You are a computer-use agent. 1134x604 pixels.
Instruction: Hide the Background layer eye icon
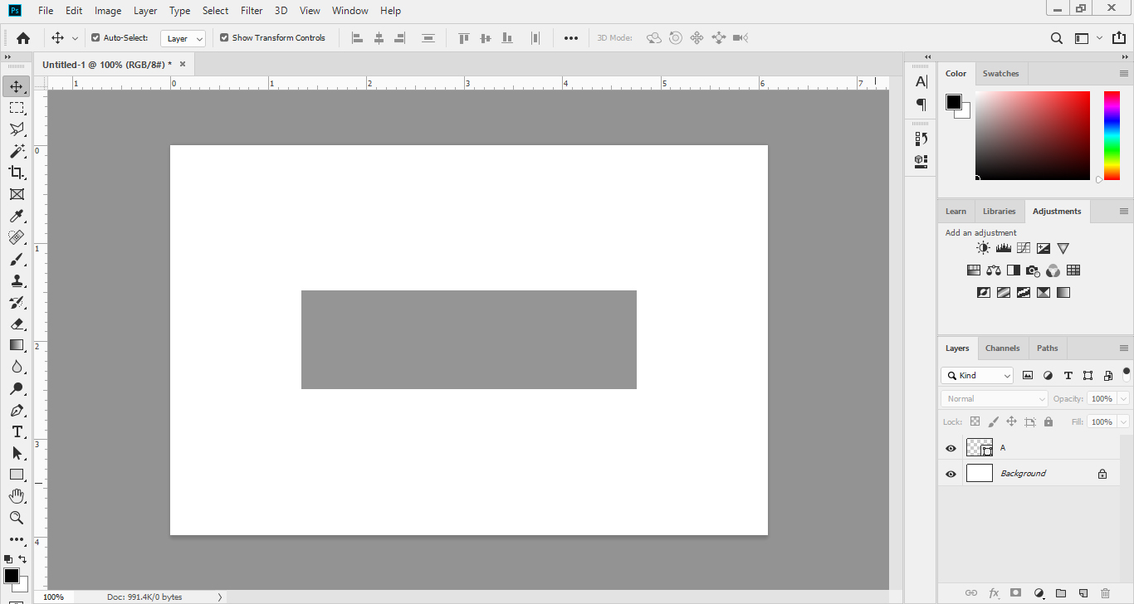[951, 474]
